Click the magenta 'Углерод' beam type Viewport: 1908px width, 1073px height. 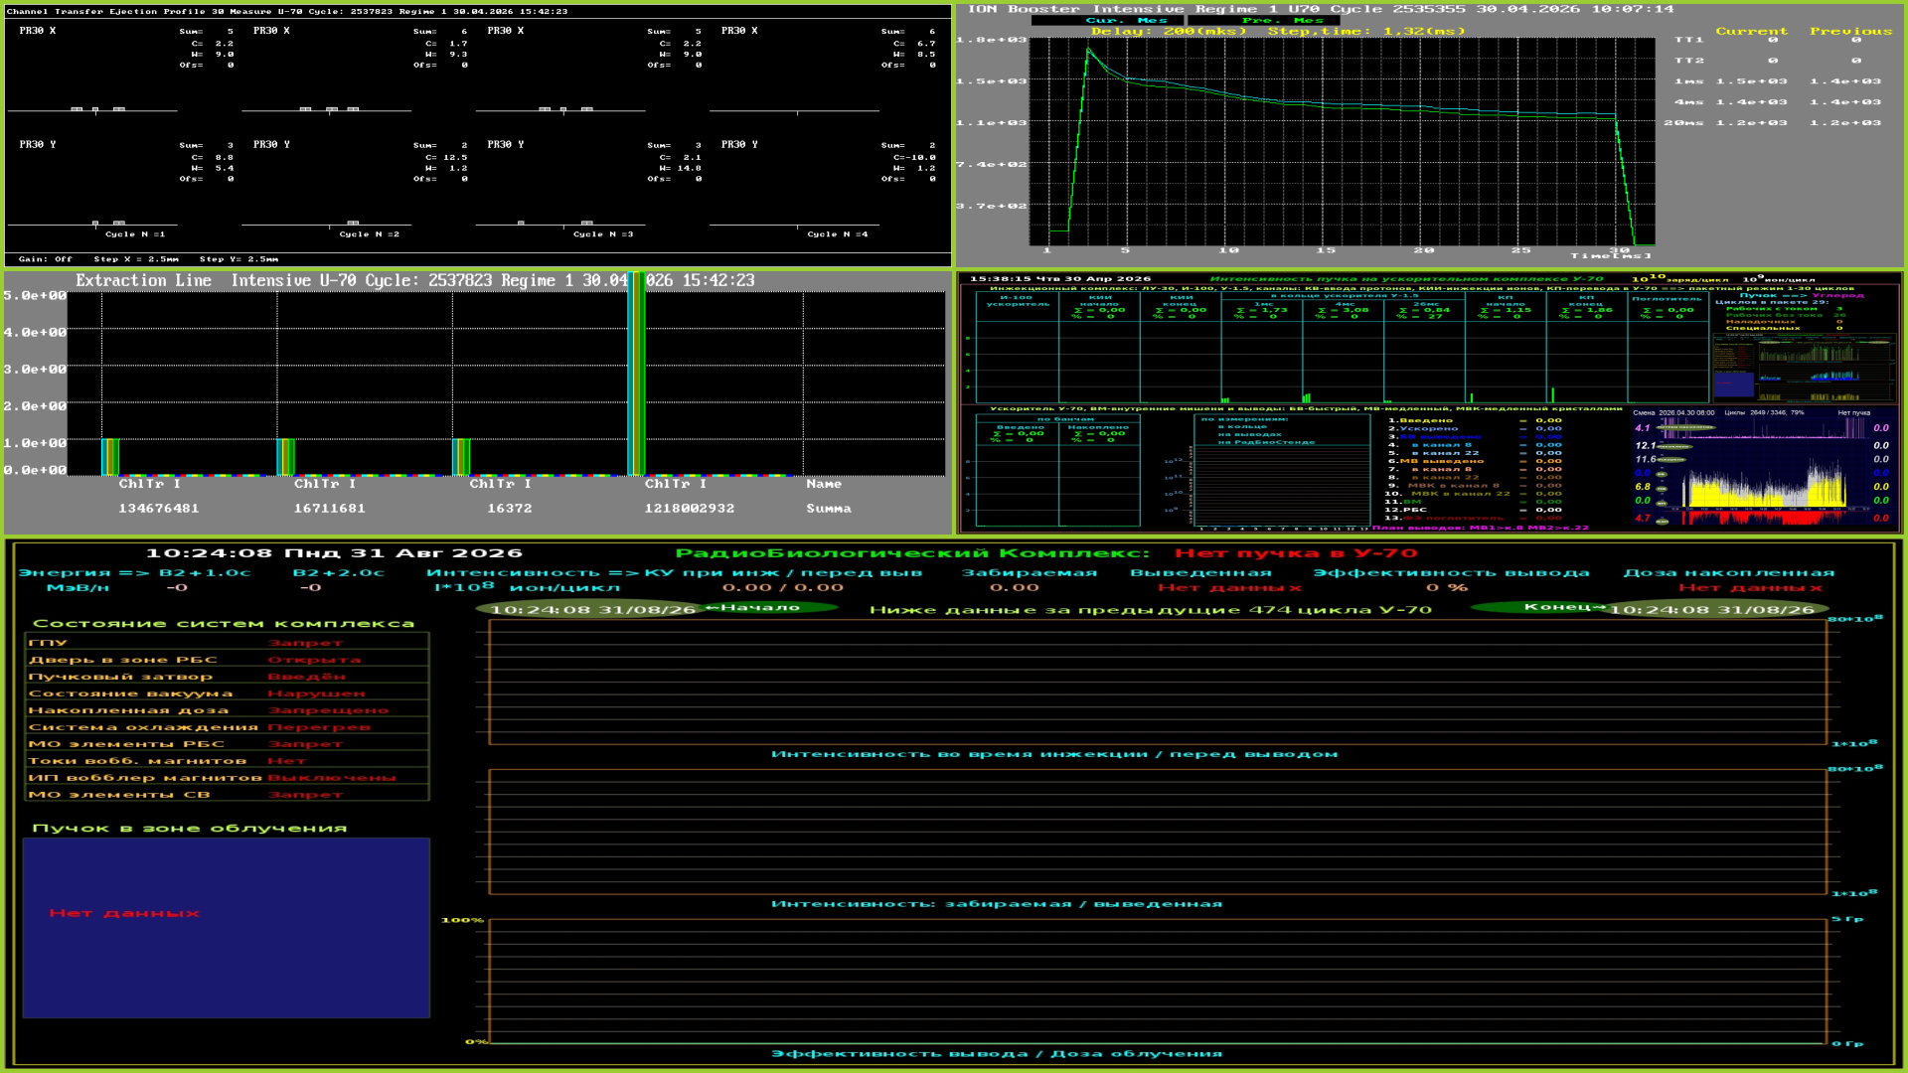point(1837,295)
